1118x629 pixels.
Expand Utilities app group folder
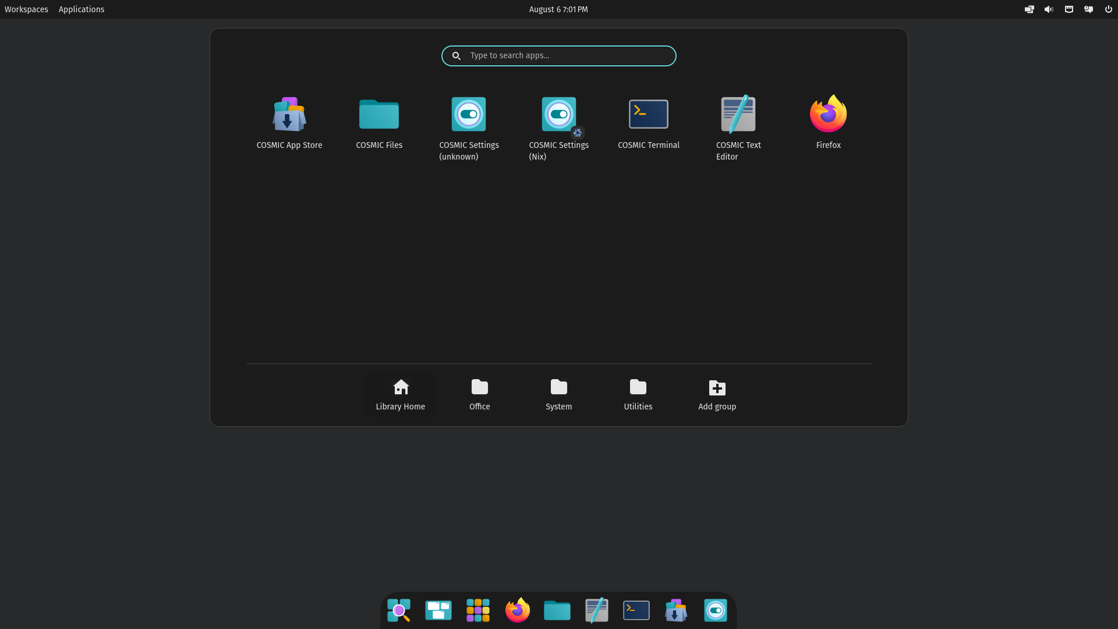[x=638, y=394]
